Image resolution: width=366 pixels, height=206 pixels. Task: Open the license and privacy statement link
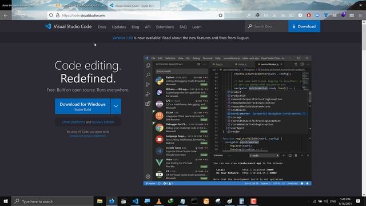point(87,136)
